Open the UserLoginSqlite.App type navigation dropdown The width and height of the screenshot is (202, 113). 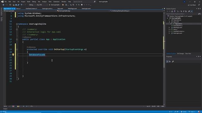tap(83, 11)
